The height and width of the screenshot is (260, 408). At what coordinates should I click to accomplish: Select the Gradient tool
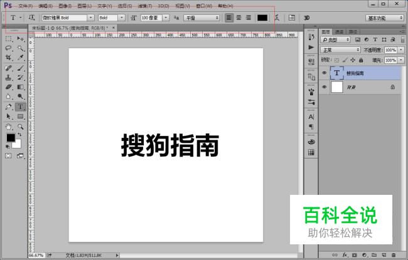coord(20,87)
